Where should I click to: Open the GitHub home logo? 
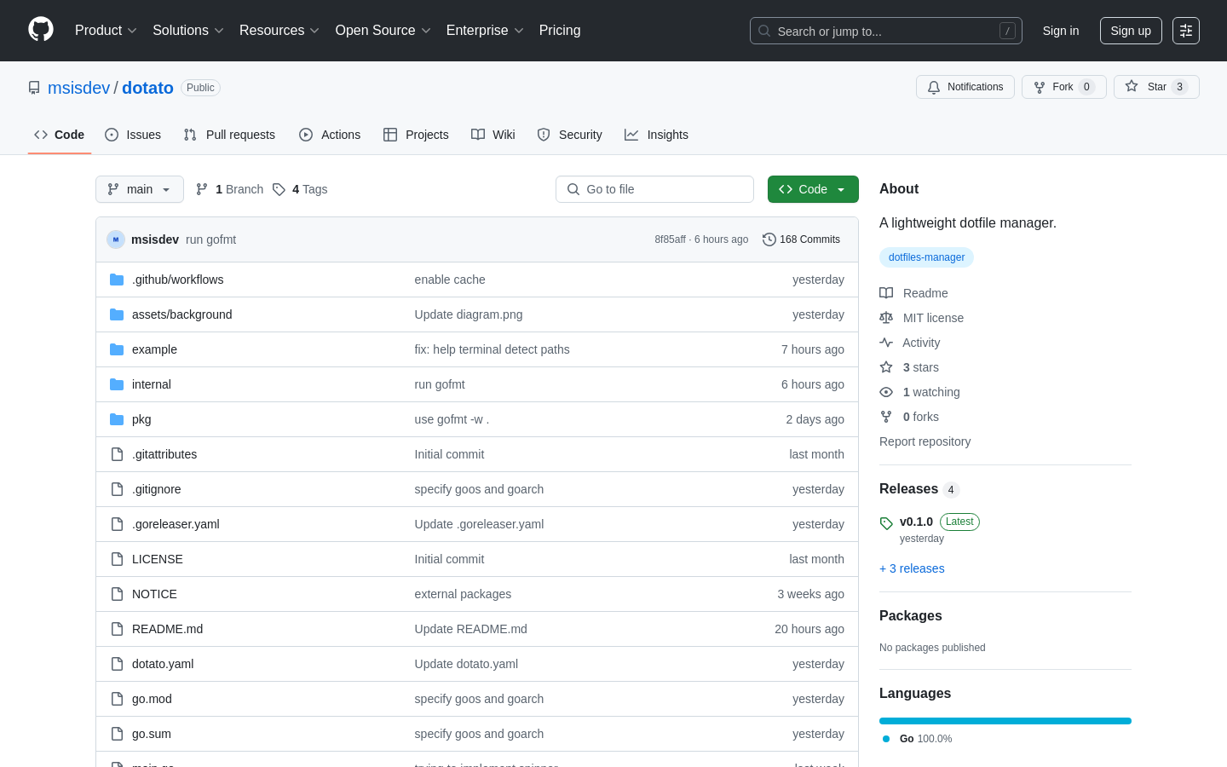(x=41, y=30)
